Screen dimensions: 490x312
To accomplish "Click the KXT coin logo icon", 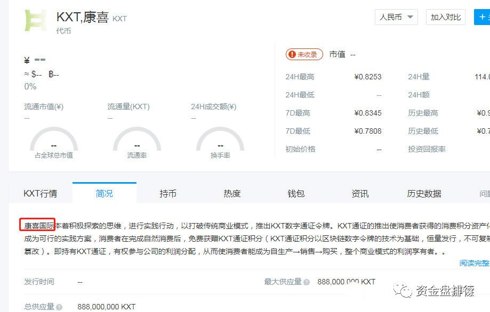I will [x=36, y=21].
